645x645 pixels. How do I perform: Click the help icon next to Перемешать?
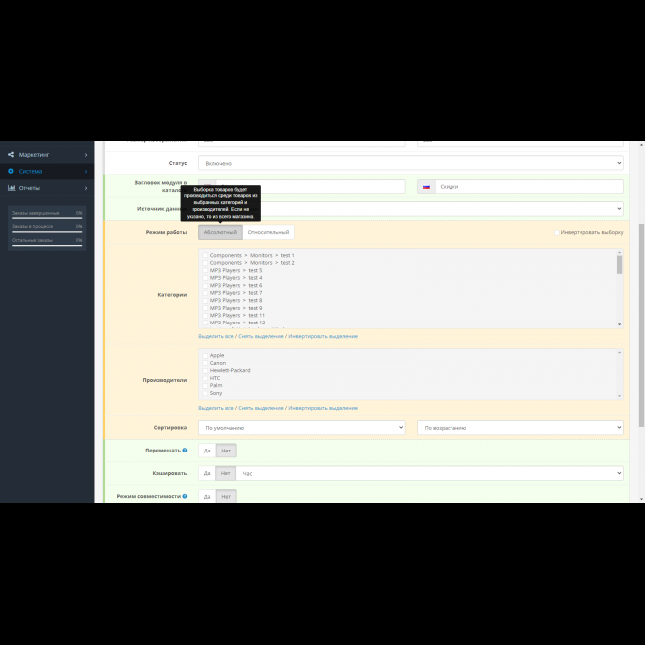pos(184,450)
